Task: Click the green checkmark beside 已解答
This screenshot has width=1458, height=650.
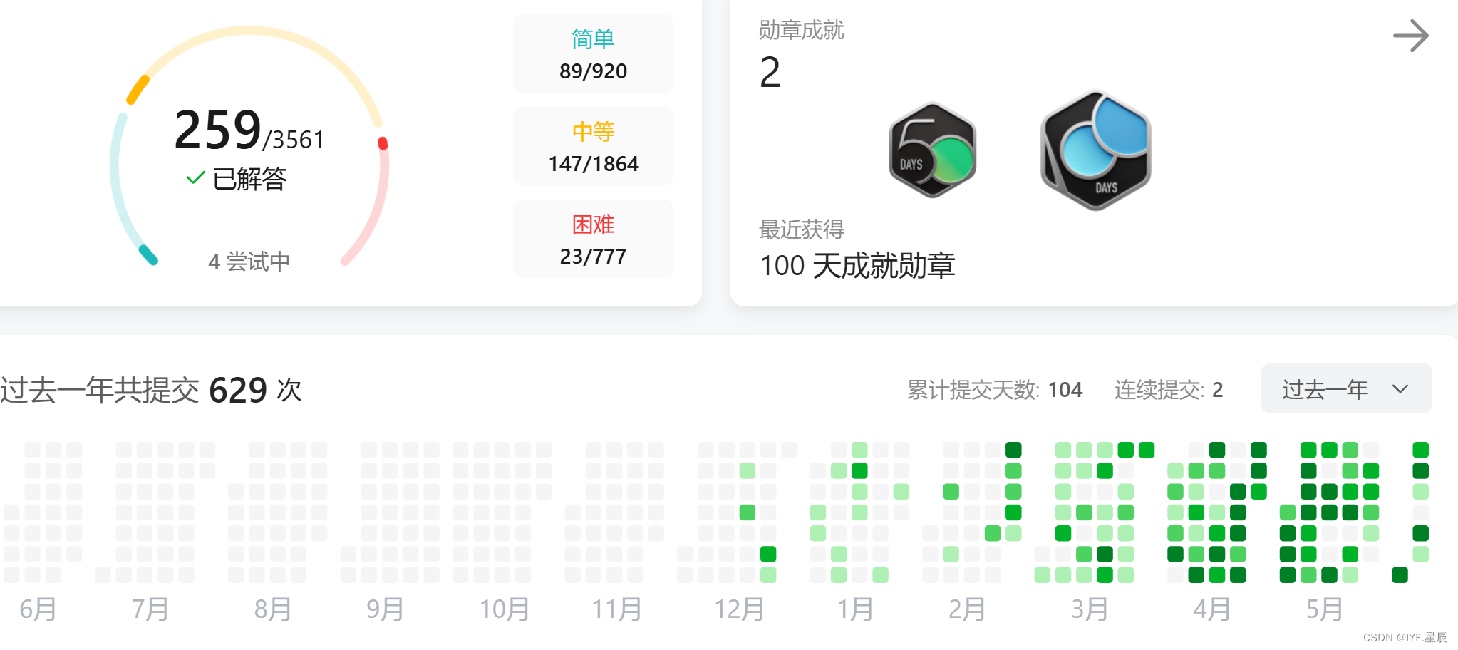Action: coord(195,178)
